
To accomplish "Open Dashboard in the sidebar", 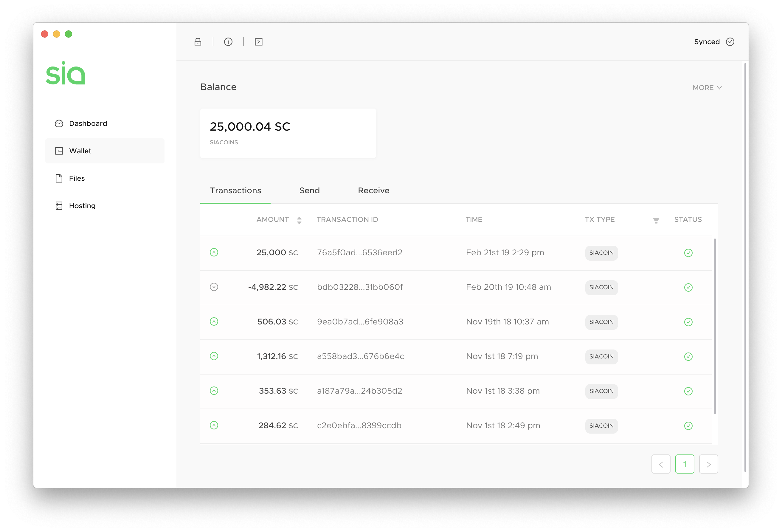I will coord(105,123).
